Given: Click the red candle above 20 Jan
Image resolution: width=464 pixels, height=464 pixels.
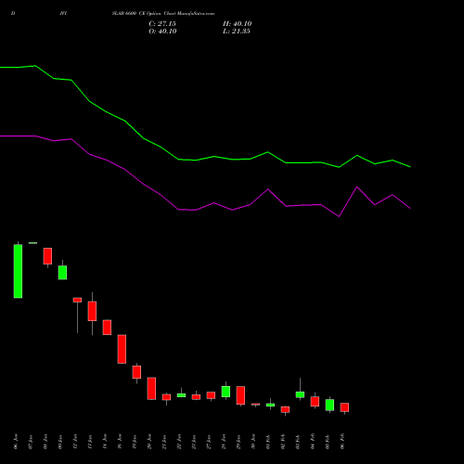Looking at the screenshot, I should tap(151, 389).
